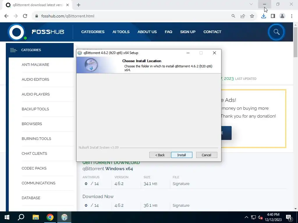Click Signature link for 36.1 MB file

[181, 206]
